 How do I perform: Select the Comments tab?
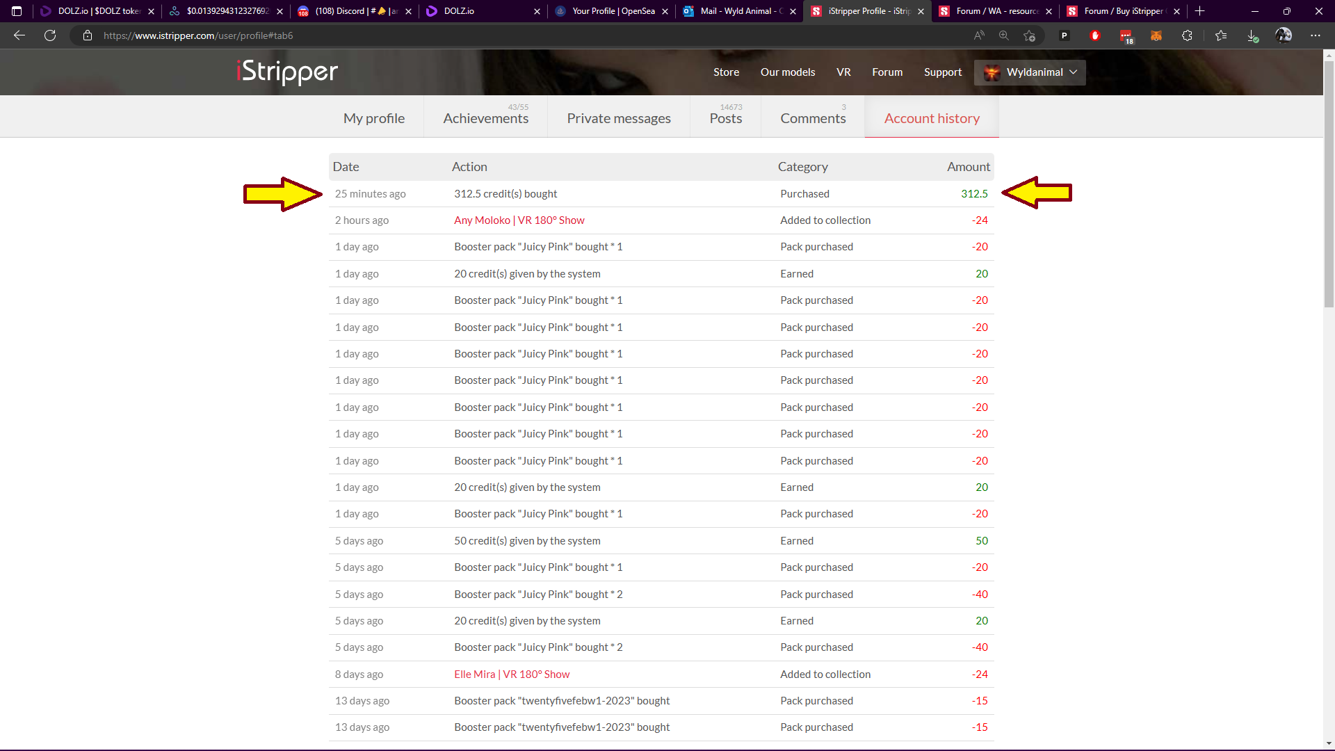click(813, 118)
